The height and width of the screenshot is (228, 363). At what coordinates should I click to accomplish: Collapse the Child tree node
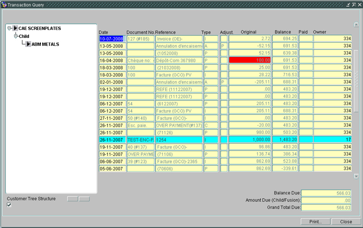pos(16,36)
